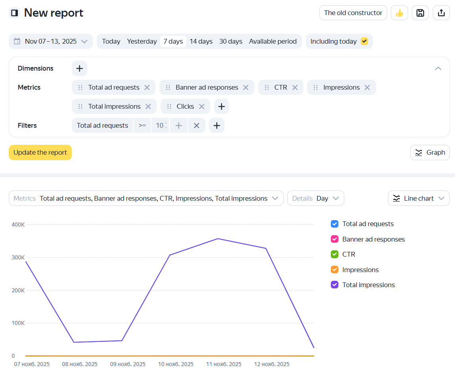Add a new dimension with plus icon
The width and height of the screenshot is (455, 376).
79,69
